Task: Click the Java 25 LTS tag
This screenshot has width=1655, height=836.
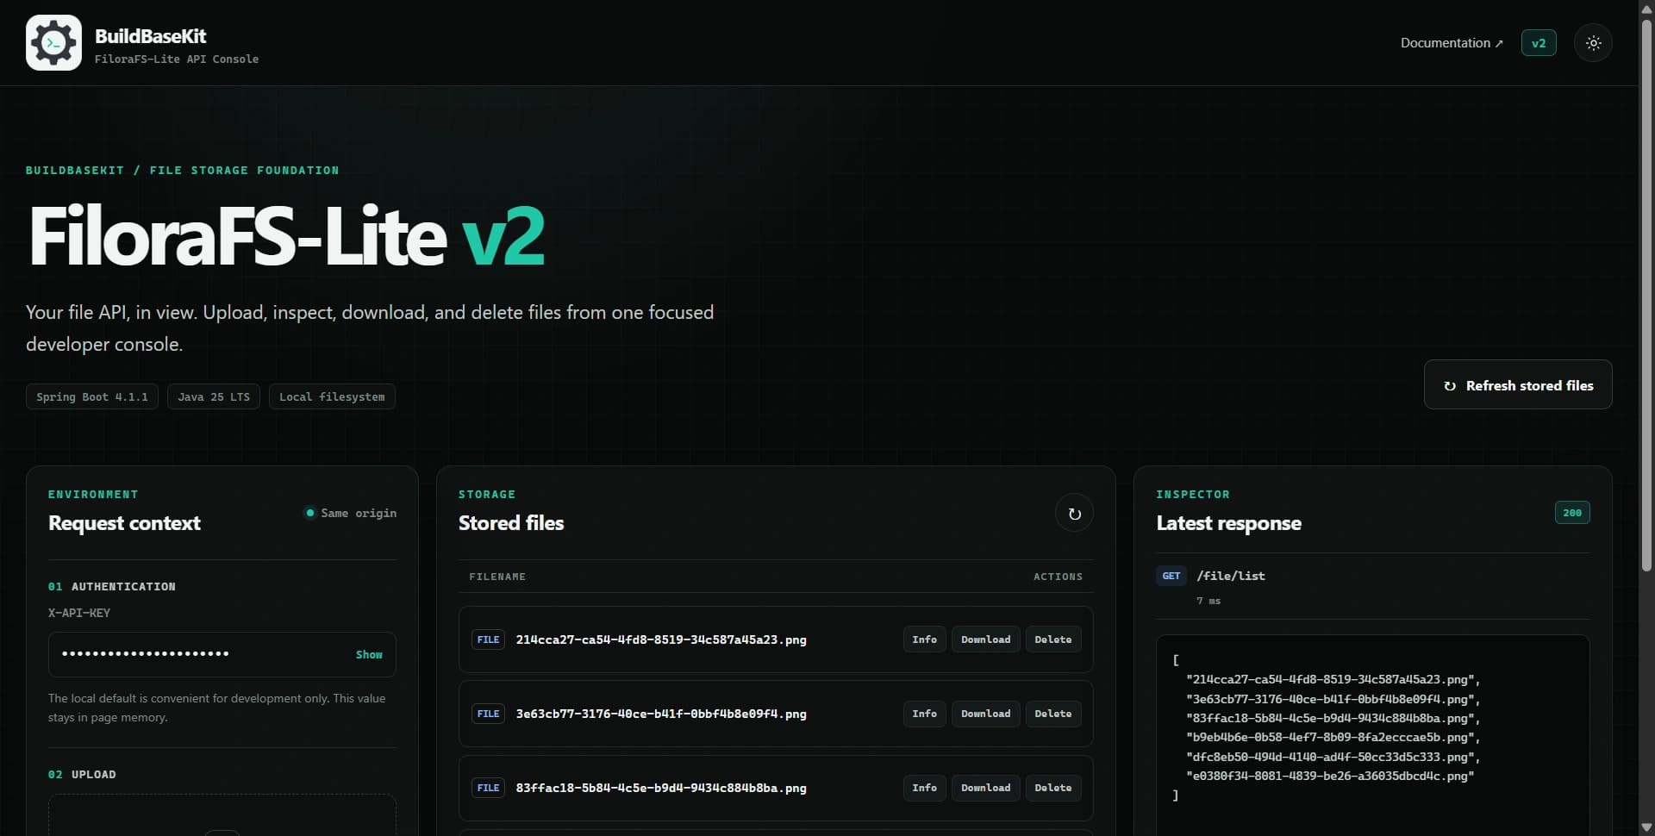Action: [214, 396]
